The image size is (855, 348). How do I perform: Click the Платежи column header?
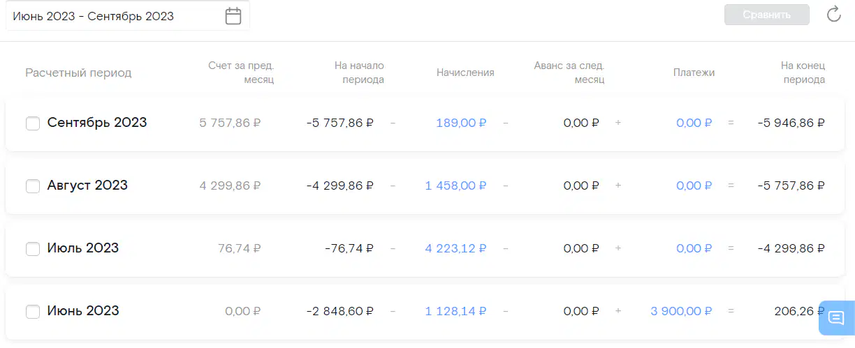694,73
